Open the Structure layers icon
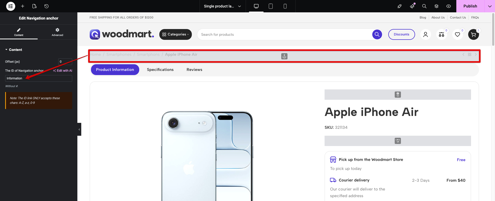Image resolution: width=495 pixels, height=201 pixels. point(436,6)
